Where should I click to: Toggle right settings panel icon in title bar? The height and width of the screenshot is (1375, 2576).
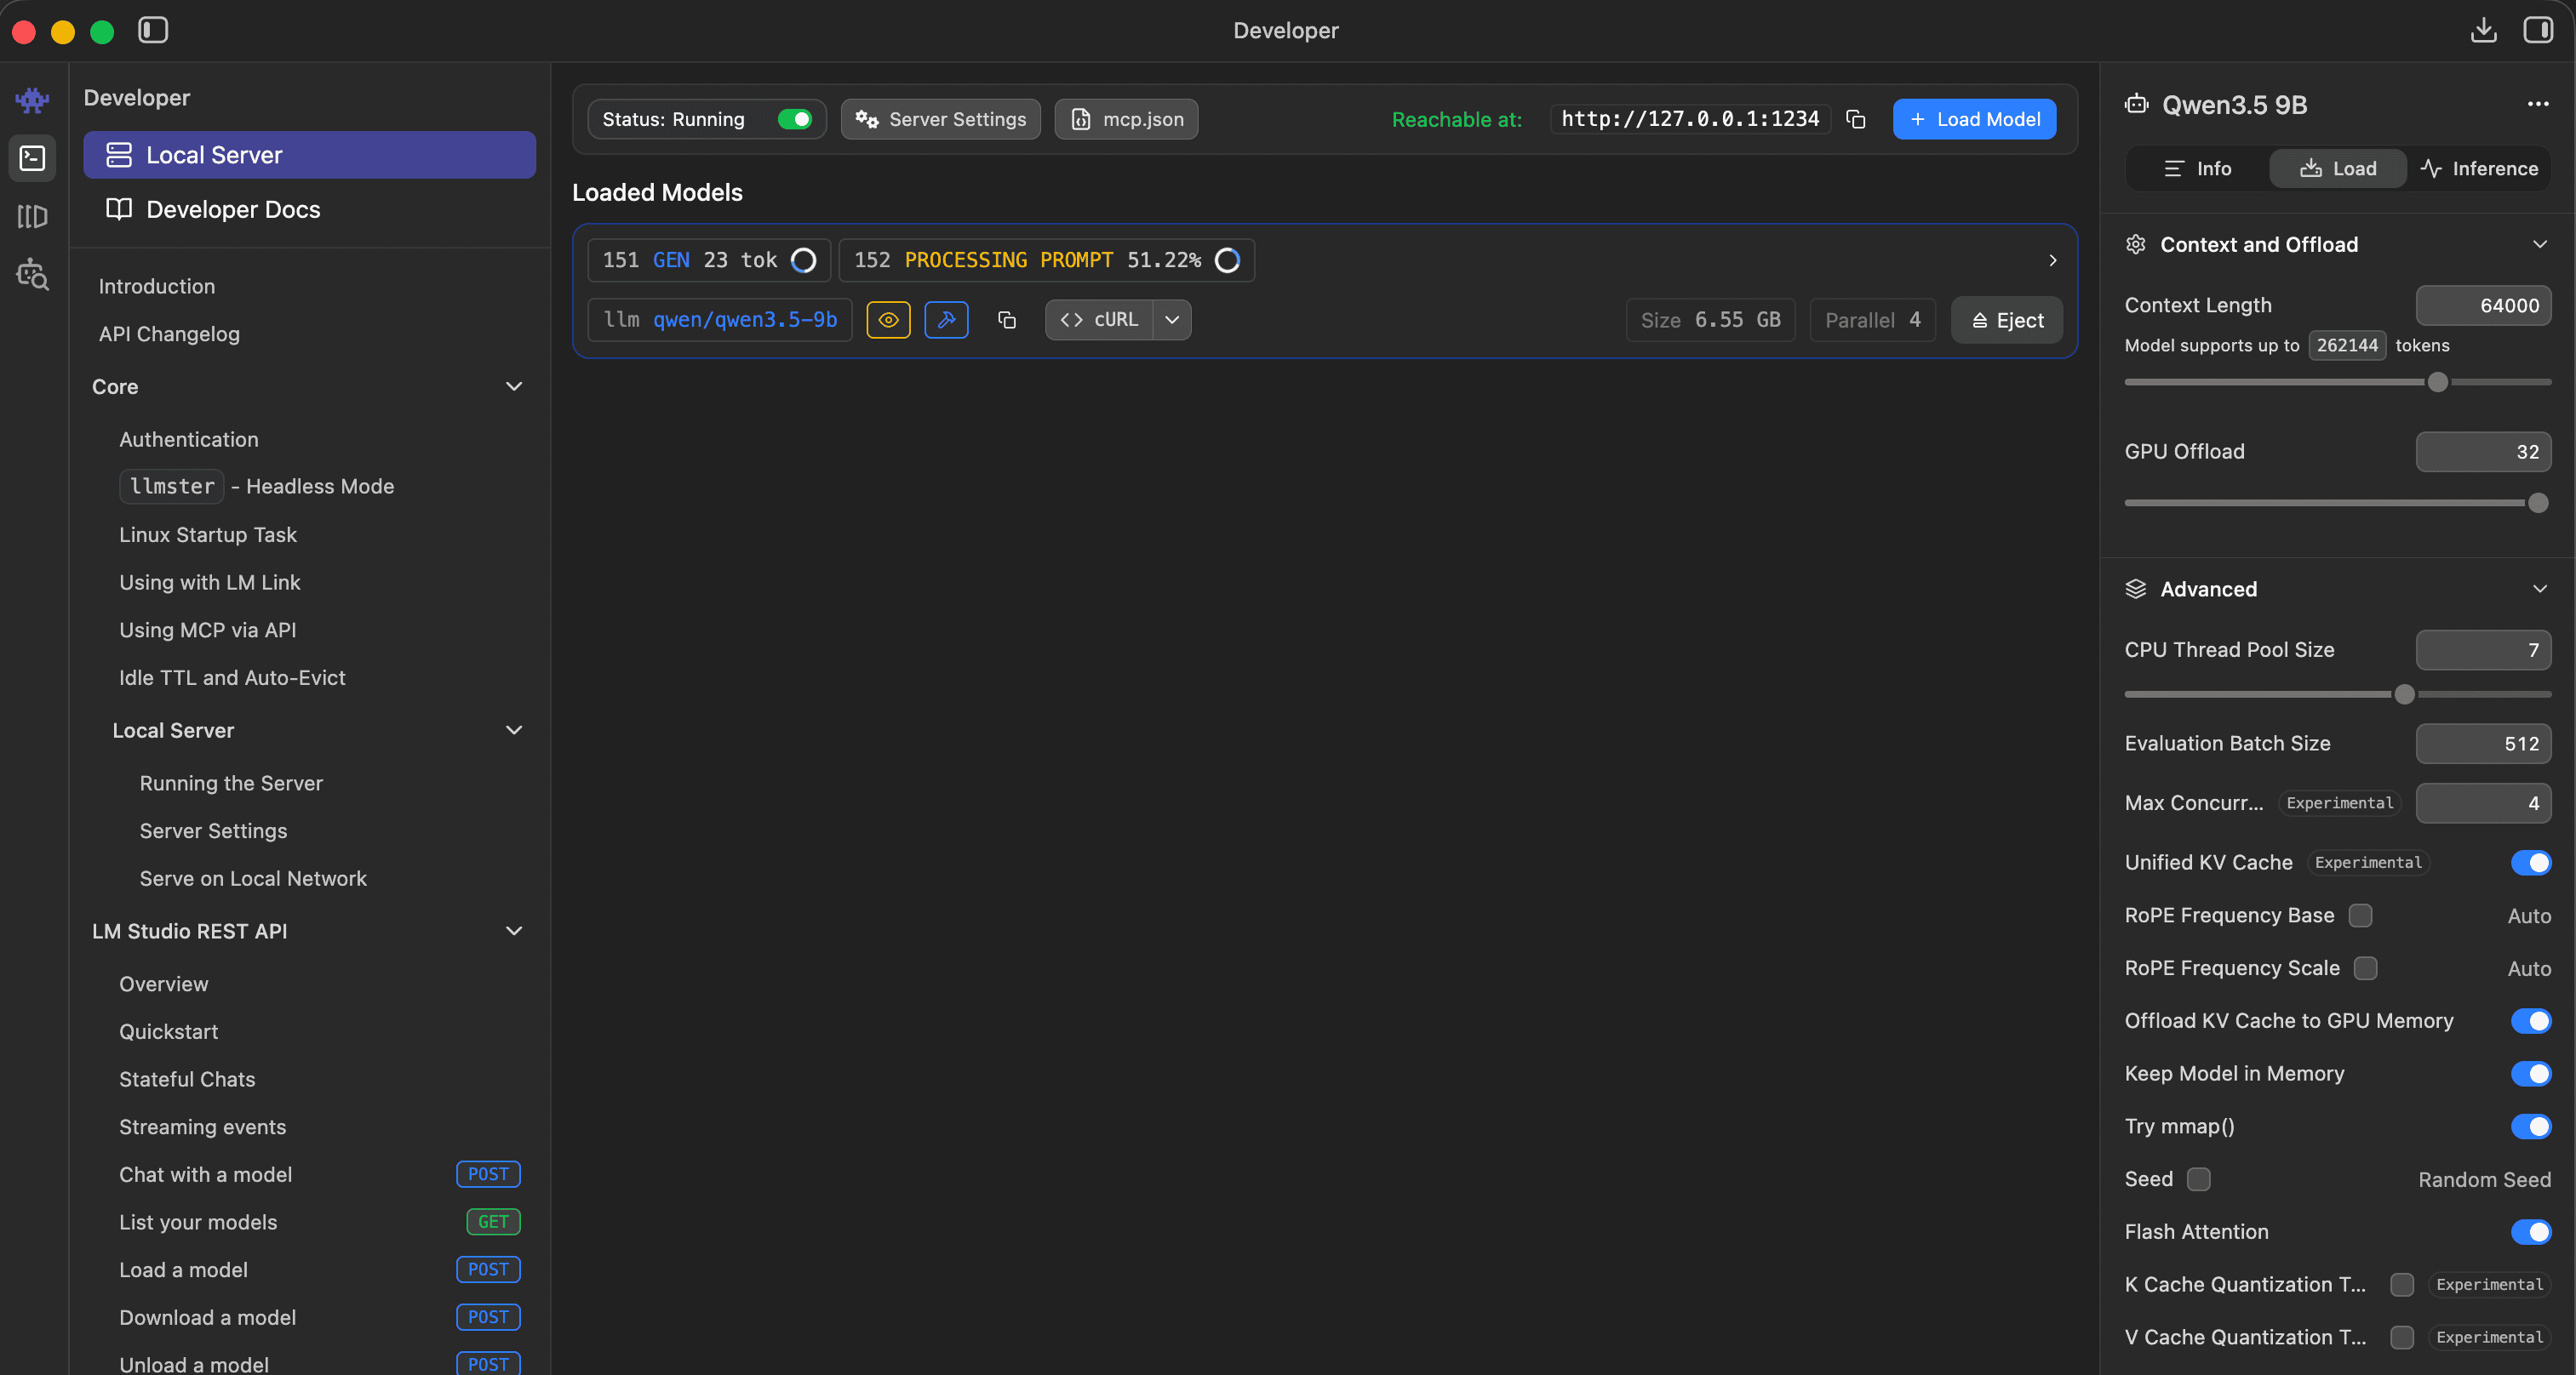click(x=2538, y=30)
